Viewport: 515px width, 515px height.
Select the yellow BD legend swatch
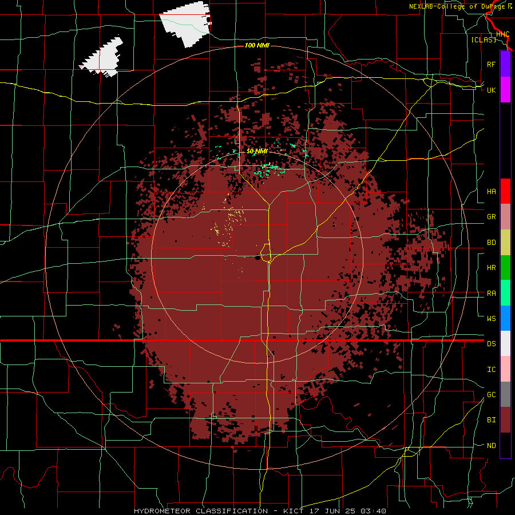tap(505, 243)
